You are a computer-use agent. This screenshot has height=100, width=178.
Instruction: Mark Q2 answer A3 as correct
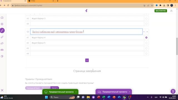tap(146, 48)
